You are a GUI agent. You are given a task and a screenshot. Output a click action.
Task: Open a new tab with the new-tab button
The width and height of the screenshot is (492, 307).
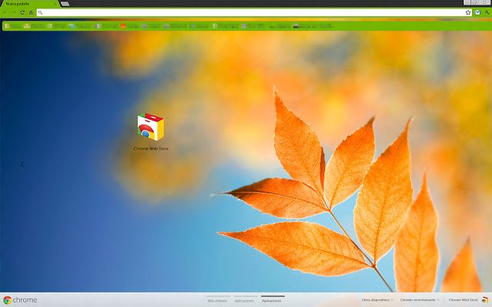(65, 4)
